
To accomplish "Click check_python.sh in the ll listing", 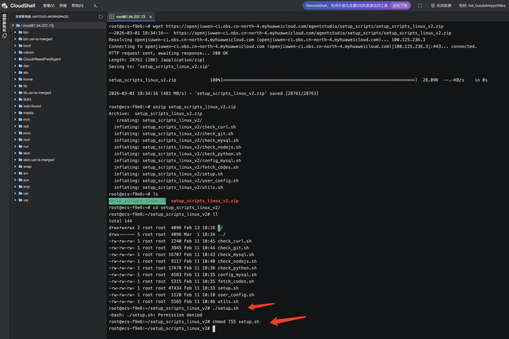I will 237,268.
